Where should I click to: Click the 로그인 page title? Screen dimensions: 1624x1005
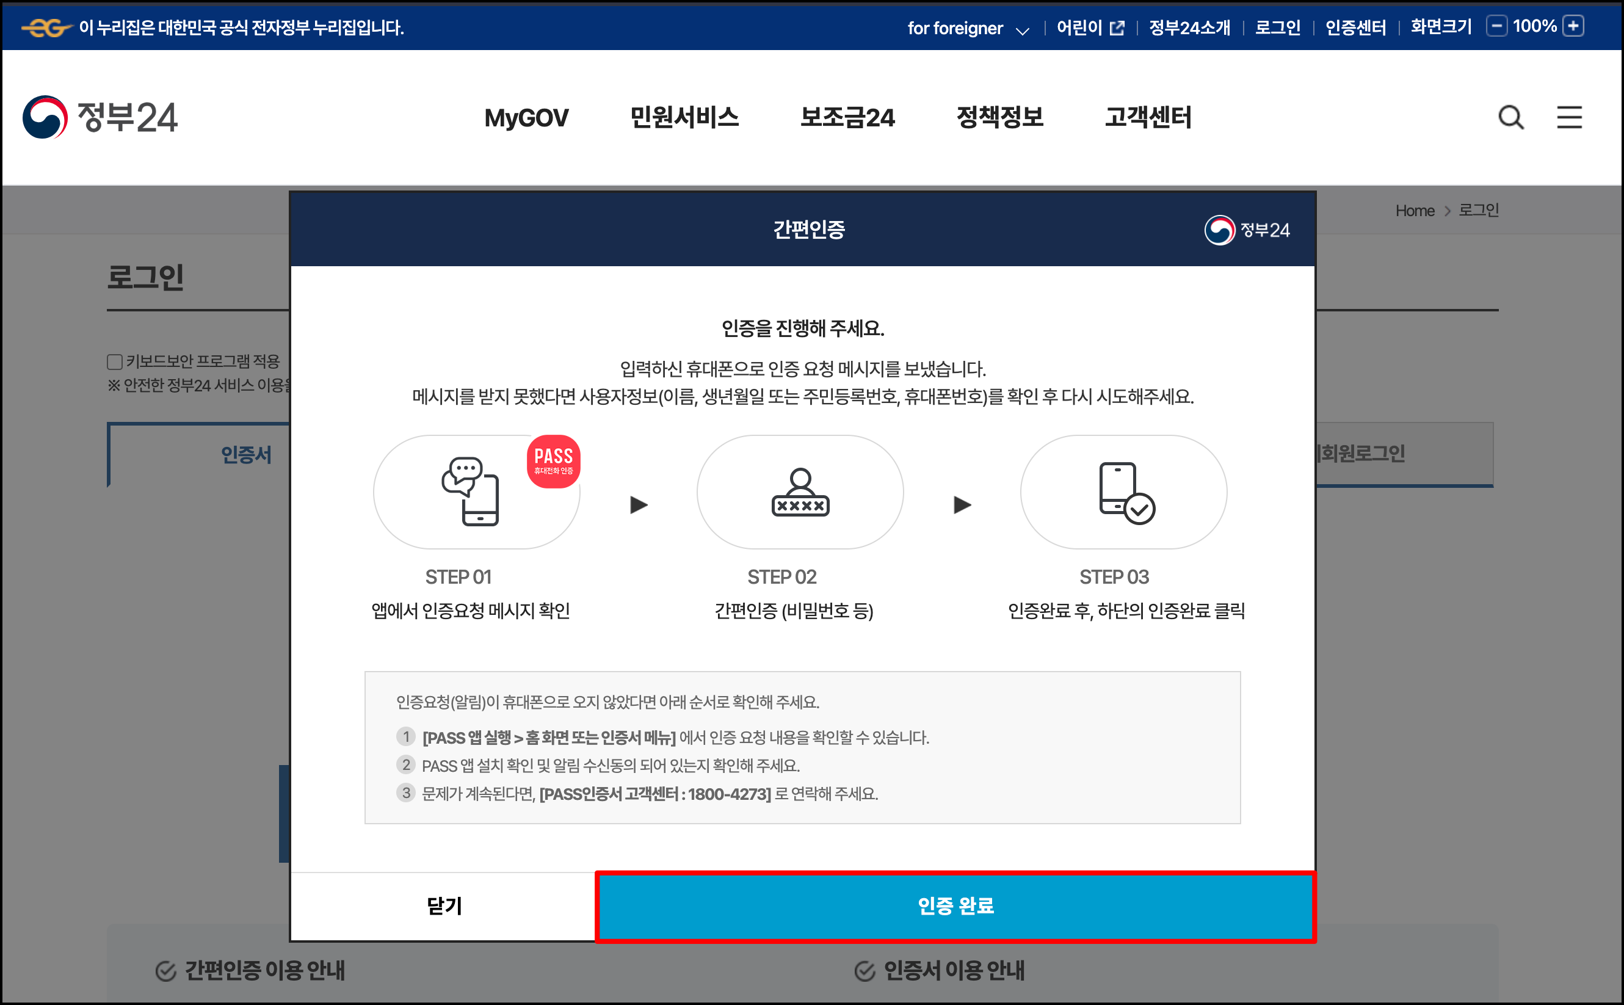pos(145,277)
